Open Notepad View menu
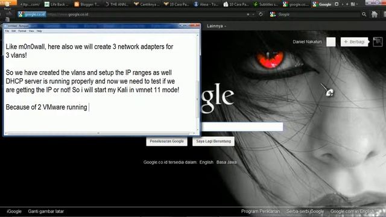 tap(31, 31)
